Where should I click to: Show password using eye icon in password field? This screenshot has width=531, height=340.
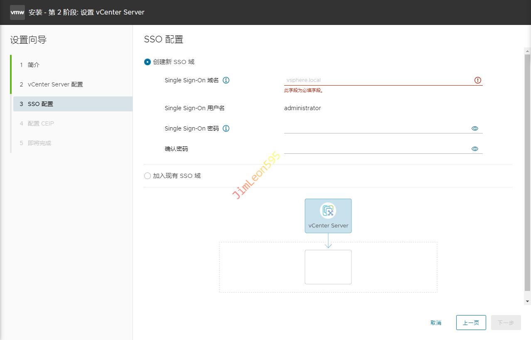475,128
